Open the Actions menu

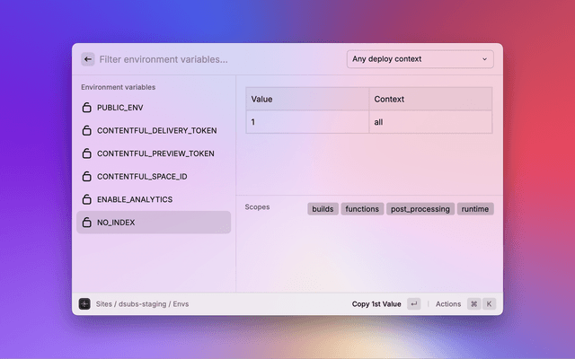tap(448, 304)
